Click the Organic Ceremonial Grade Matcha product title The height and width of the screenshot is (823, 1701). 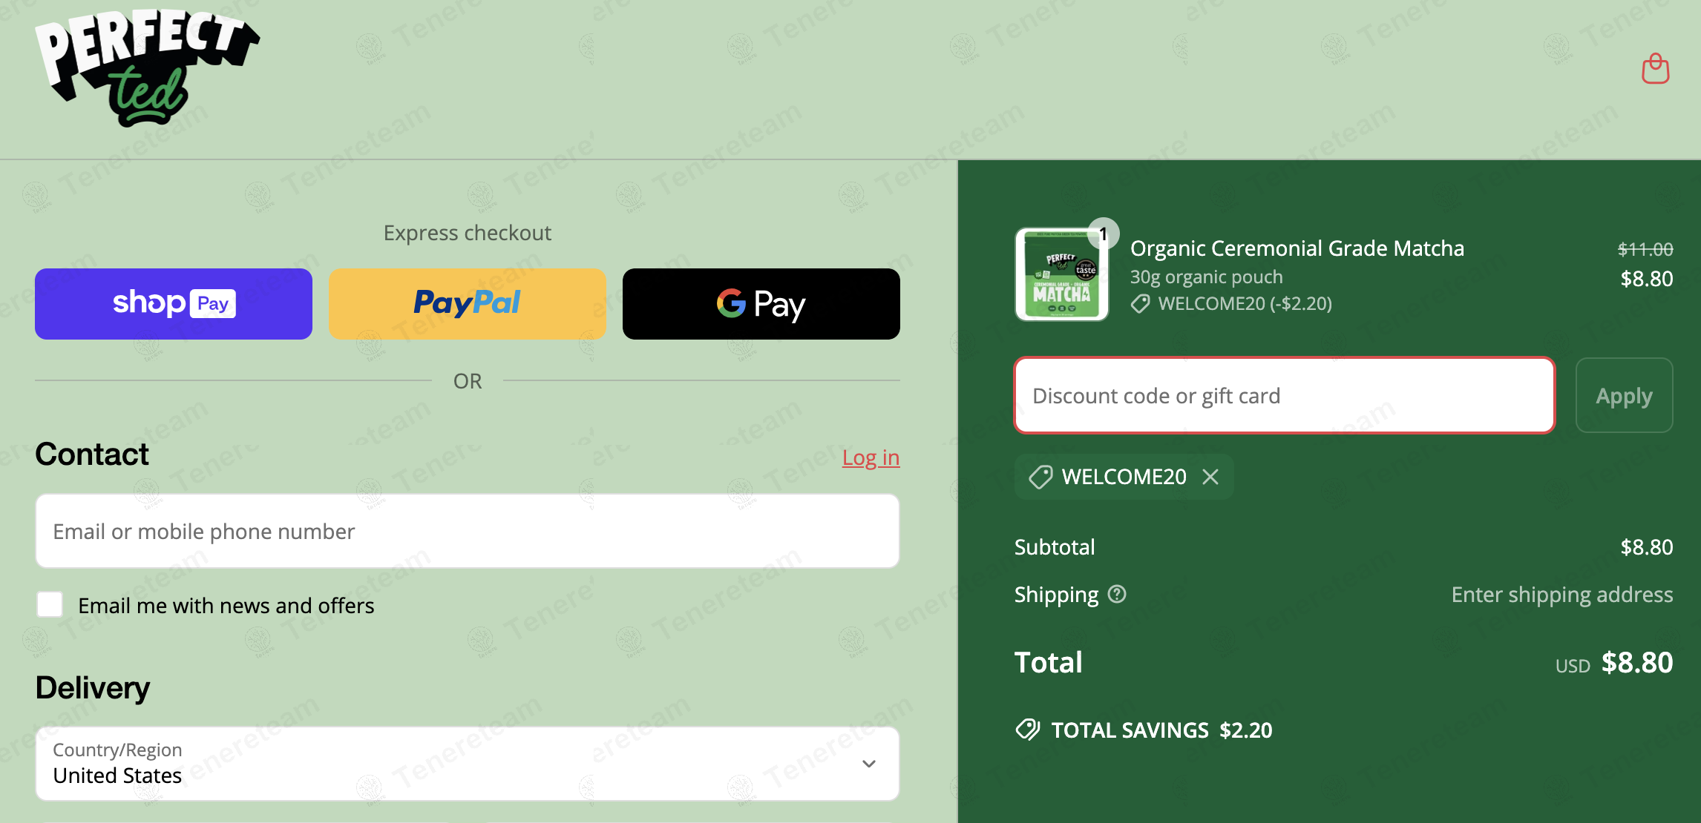tap(1297, 248)
